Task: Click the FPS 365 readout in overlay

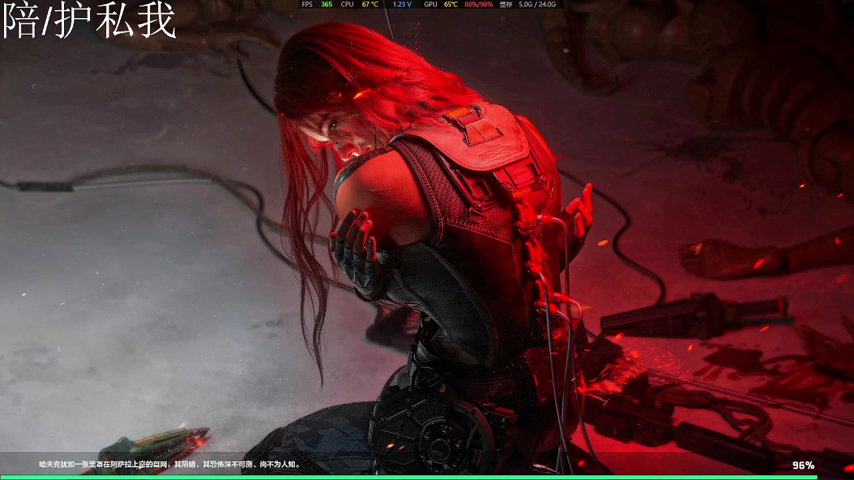Action: (x=317, y=4)
